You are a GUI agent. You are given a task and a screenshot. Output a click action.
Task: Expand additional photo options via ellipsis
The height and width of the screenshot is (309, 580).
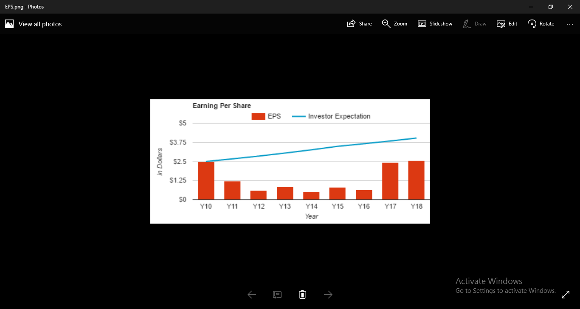569,24
